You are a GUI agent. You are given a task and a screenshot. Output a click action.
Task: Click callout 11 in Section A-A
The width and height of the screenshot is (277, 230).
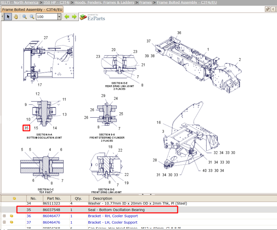(x=64, y=99)
